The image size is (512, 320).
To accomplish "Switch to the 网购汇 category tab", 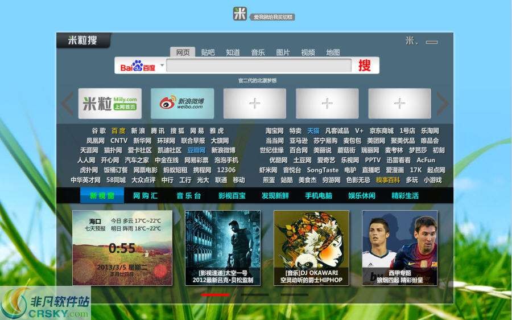I will click(x=145, y=195).
